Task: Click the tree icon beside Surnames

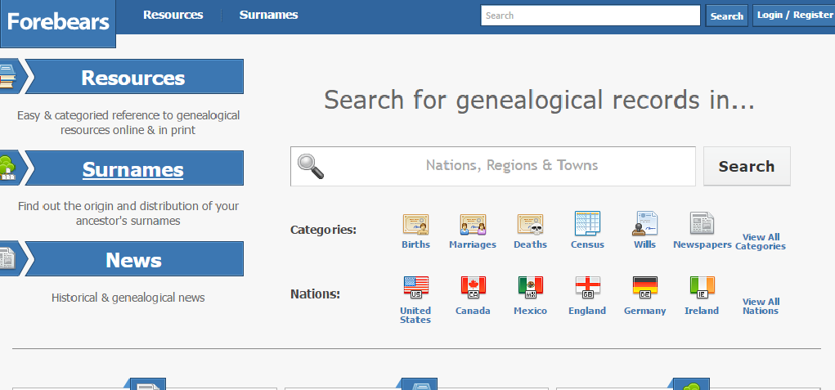Action: tap(7, 168)
